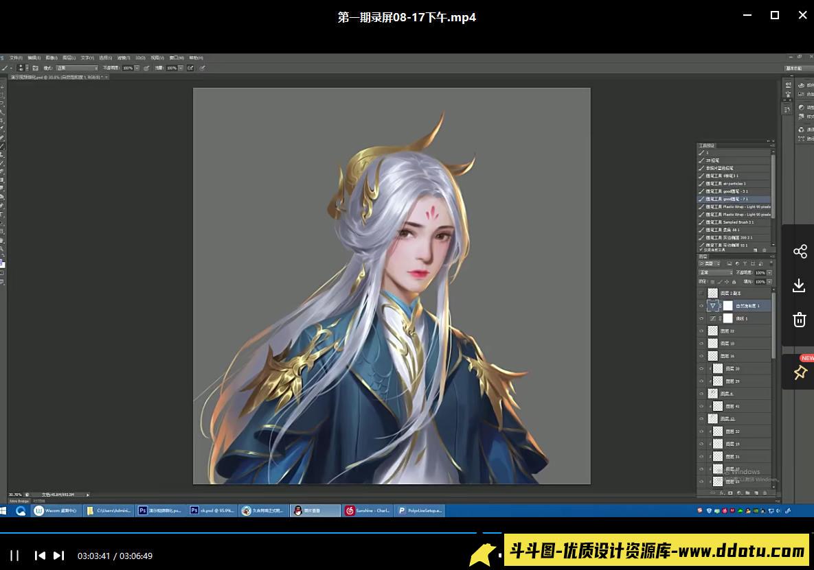Skip to the next video

click(x=58, y=556)
